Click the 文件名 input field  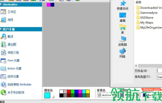(x=159, y=71)
